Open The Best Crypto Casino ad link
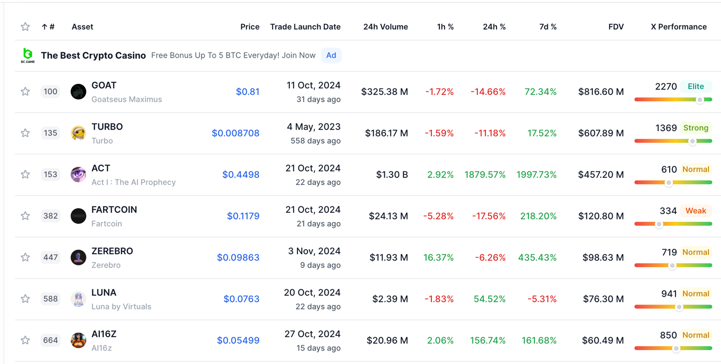The width and height of the screenshot is (721, 364). pos(93,56)
